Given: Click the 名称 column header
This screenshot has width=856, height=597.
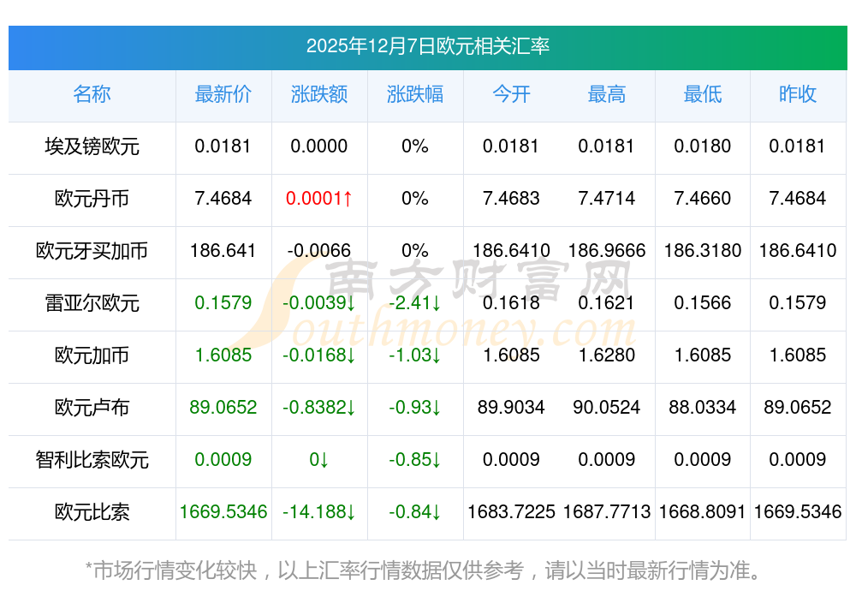Looking at the screenshot, I should pyautogui.click(x=92, y=94).
